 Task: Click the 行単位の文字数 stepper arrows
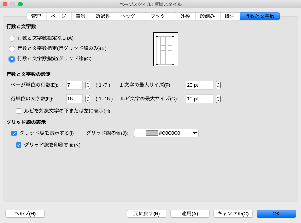pyautogui.click(x=88, y=99)
